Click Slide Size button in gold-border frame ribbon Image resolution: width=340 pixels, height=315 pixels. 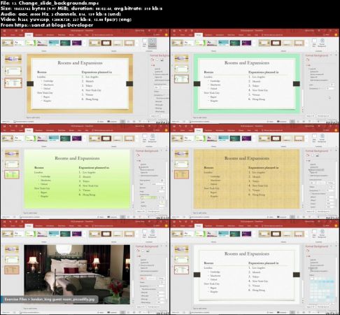pos(145,43)
